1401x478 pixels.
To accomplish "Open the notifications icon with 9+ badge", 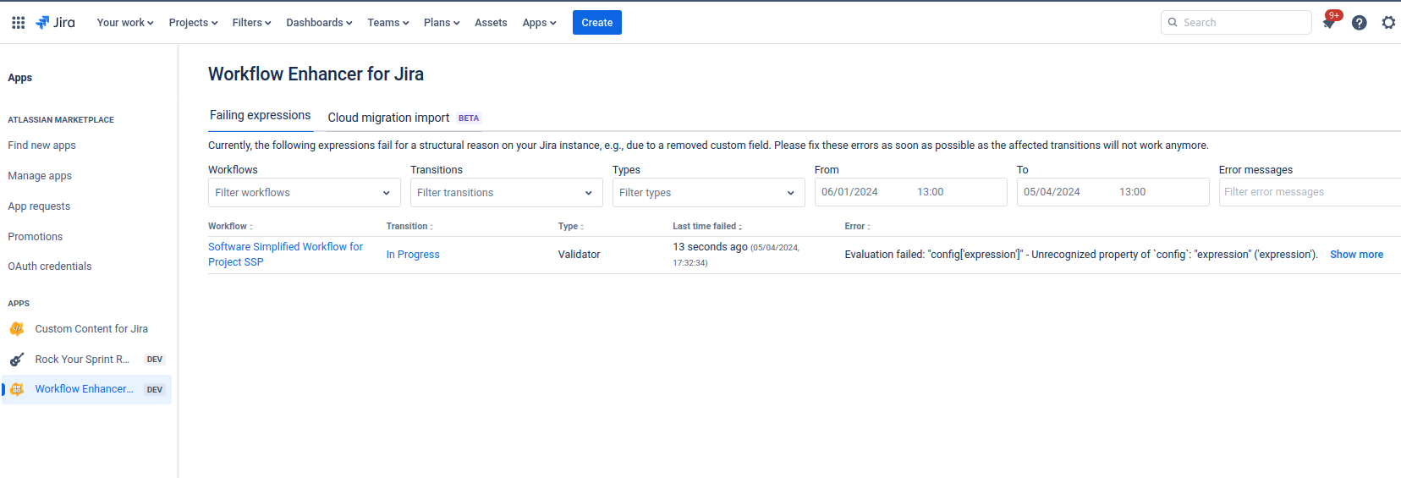I will (x=1328, y=23).
